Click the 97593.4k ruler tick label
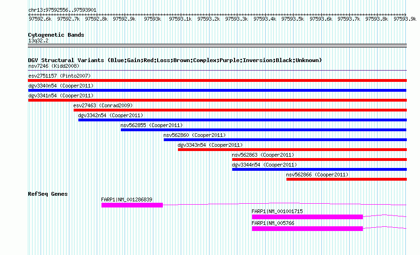420x255 pixels. coord(265,19)
